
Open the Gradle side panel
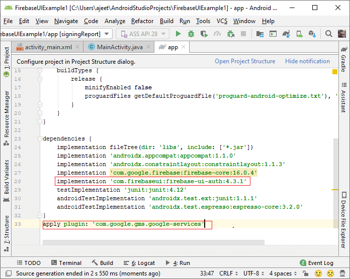(344, 59)
